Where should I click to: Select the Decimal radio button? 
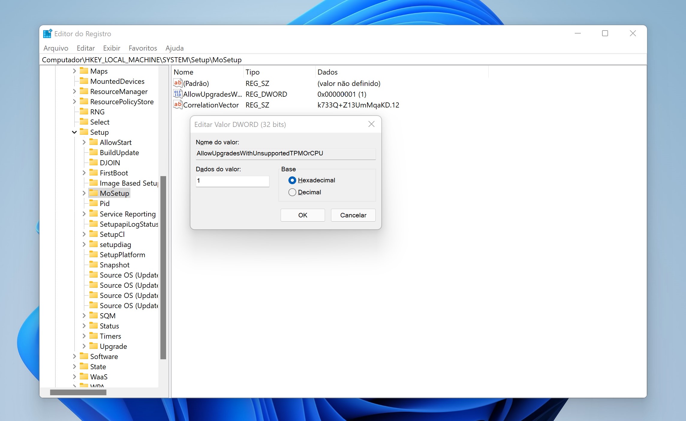pos(293,192)
